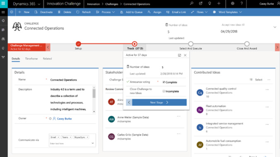Click the plus quick-create icon in top bar
280x157 pixels.
point(219,3)
